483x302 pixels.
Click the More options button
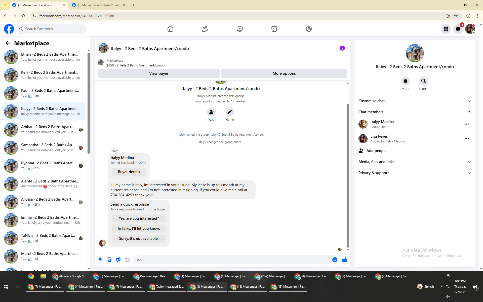point(284,73)
